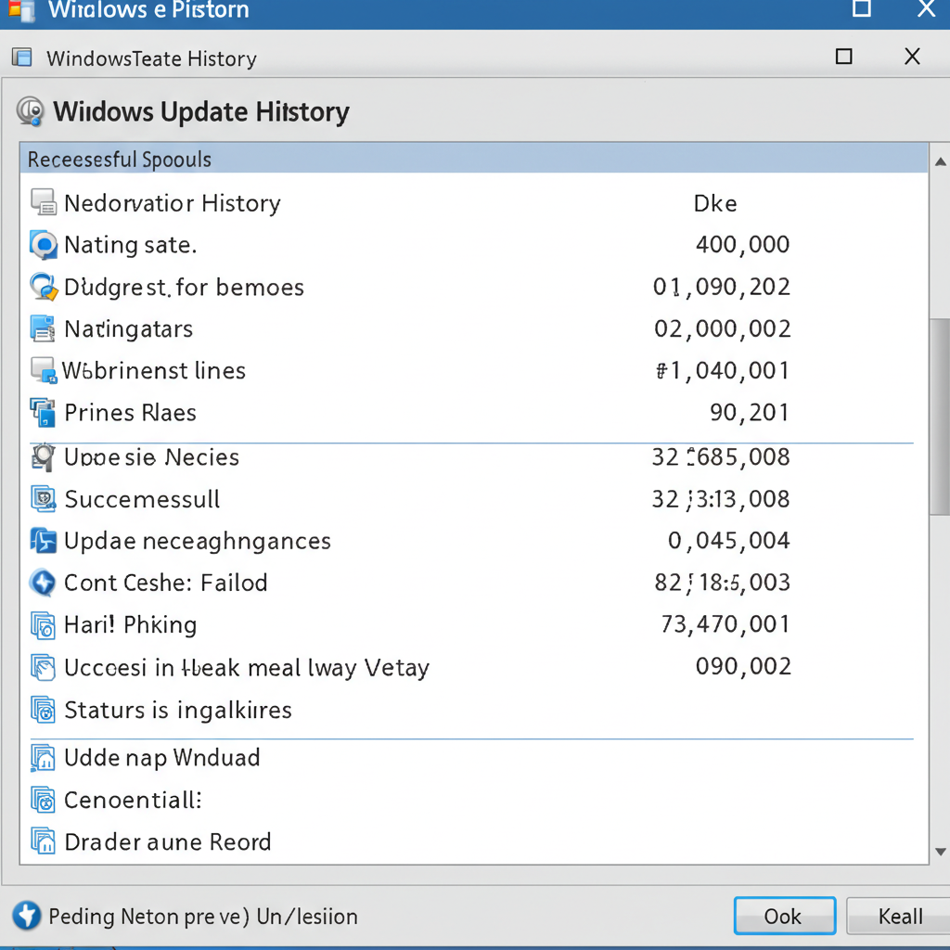Click Peding Neton pre ve) status text
The width and height of the screenshot is (950, 950).
click(203, 916)
